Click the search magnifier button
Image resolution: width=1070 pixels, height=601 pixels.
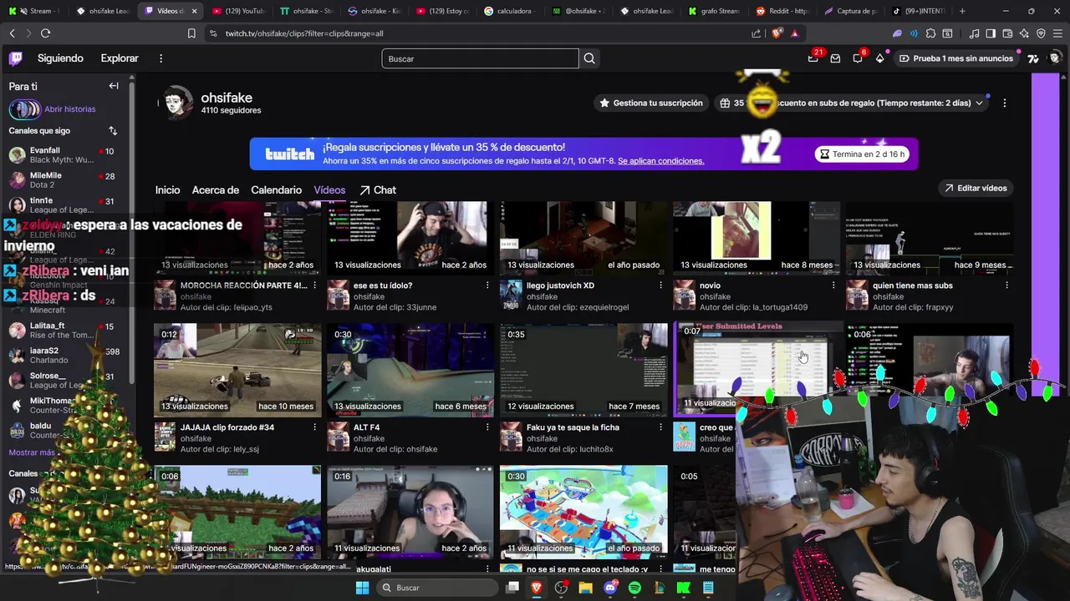click(589, 58)
